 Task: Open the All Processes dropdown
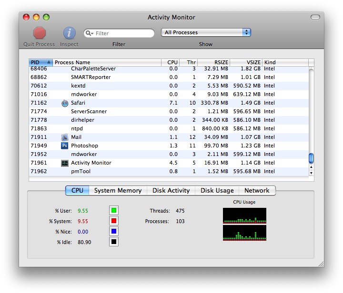206,32
